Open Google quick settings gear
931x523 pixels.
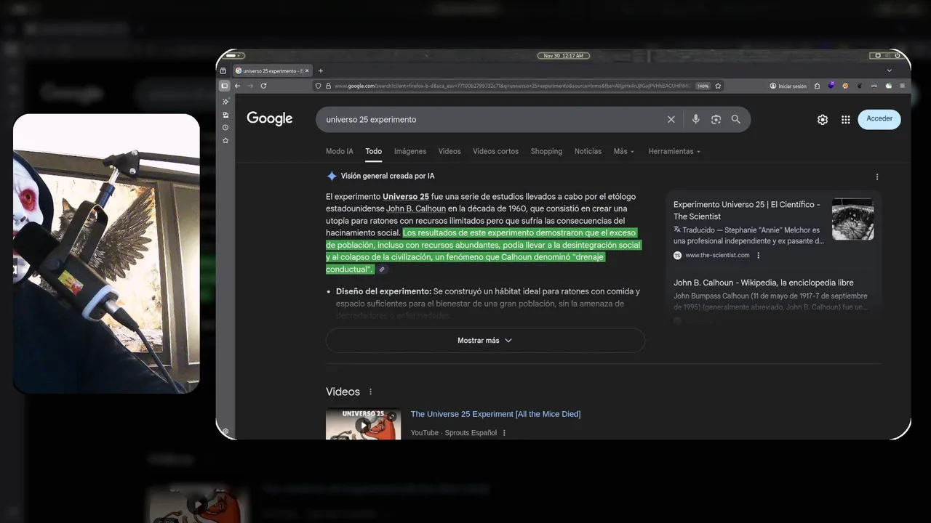(x=823, y=120)
